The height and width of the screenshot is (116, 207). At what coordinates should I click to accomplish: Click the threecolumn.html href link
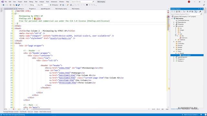68,83
